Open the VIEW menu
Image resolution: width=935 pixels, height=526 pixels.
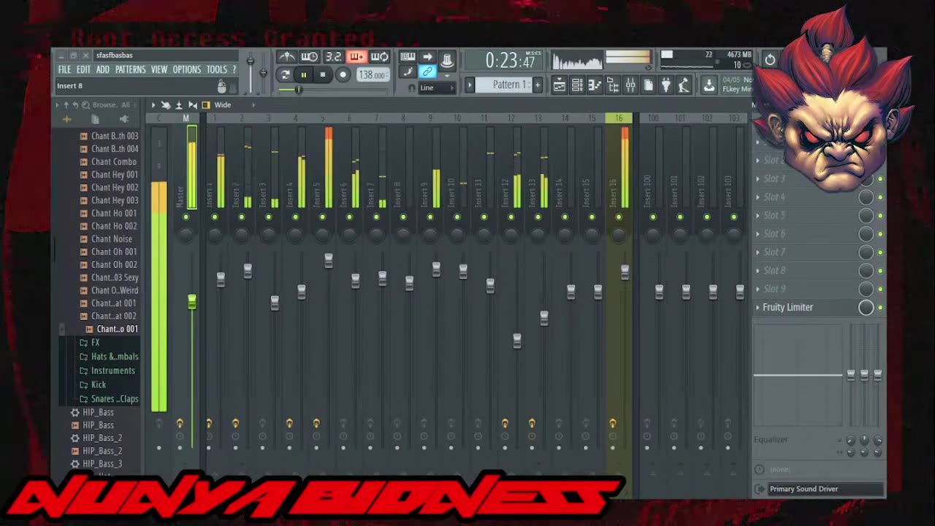(x=159, y=69)
